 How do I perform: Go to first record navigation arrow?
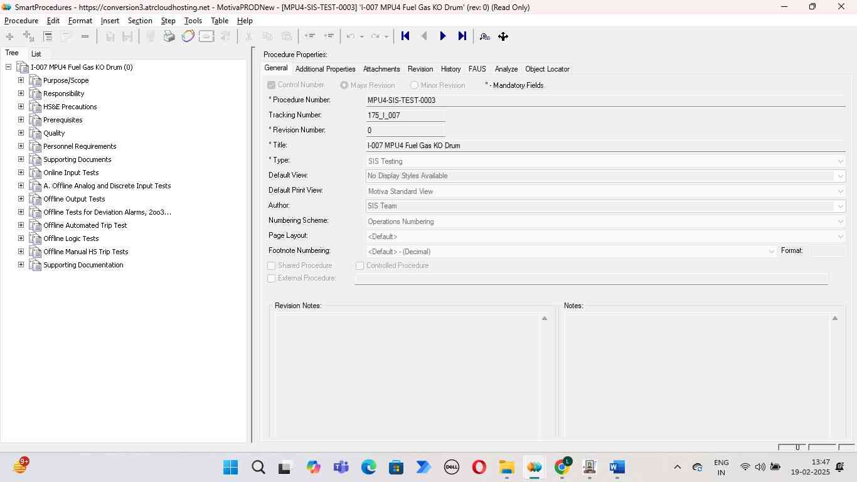click(405, 36)
